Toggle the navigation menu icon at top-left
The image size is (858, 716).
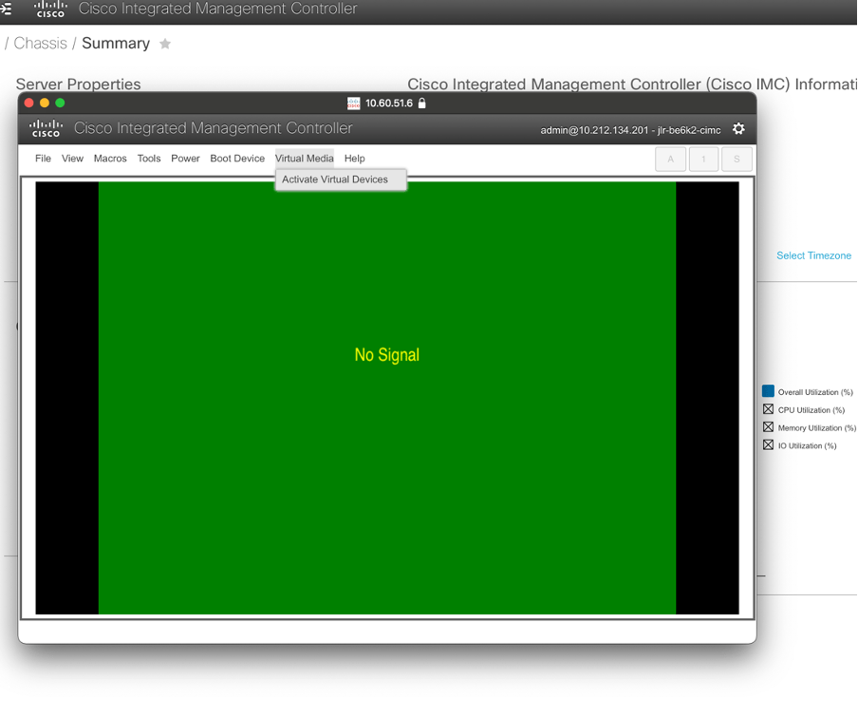(7, 9)
